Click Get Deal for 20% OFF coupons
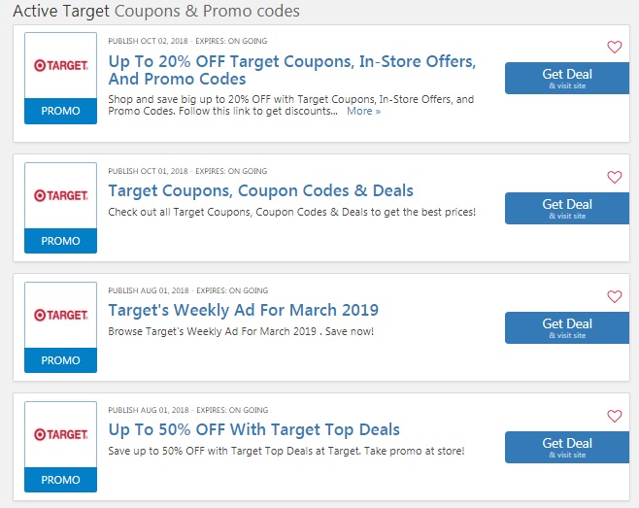 [567, 79]
